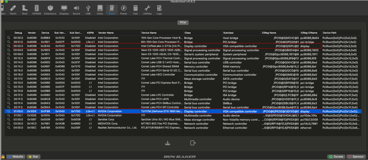The width and height of the screenshot is (368, 160).
Task: Click magnifier icon for row 04:00.0
Action: click(x=9, y=128)
